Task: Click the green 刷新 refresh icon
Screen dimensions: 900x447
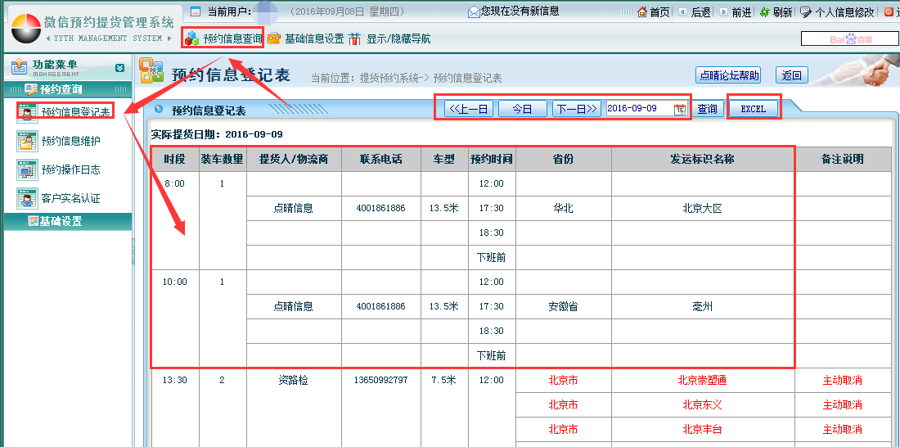Action: 764,12
